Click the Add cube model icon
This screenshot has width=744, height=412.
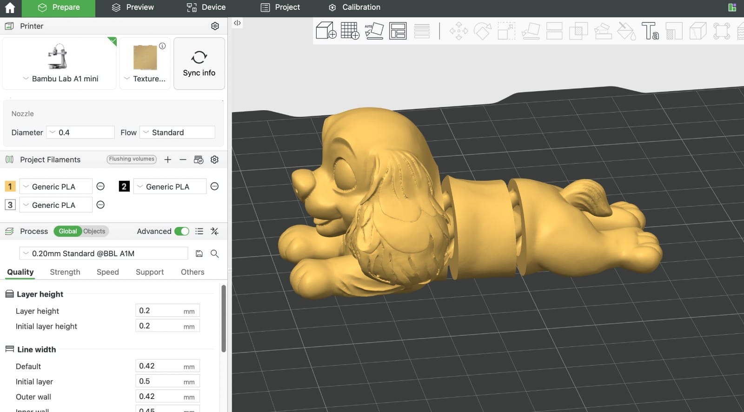(x=326, y=31)
